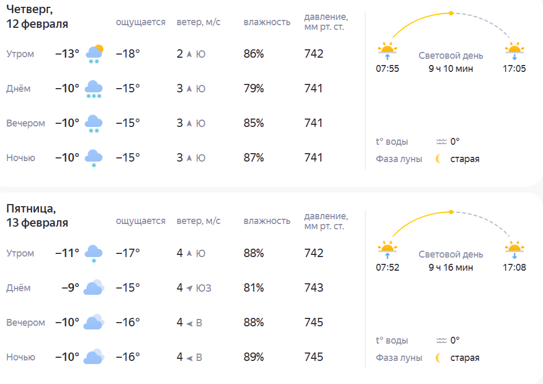Click Thursday daytime heavy snow icon
Image resolution: width=543 pixels, height=384 pixels.
(x=93, y=89)
